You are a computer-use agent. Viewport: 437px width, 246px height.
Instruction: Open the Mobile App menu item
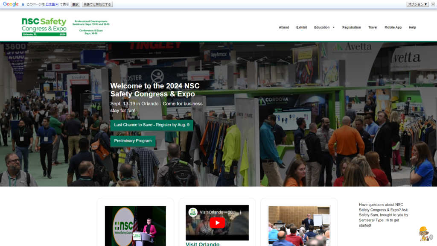pyautogui.click(x=393, y=27)
